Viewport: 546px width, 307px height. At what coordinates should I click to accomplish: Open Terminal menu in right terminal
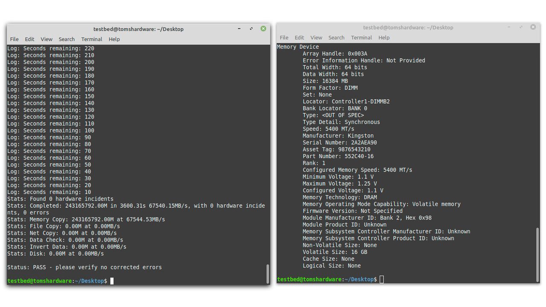pos(361,38)
